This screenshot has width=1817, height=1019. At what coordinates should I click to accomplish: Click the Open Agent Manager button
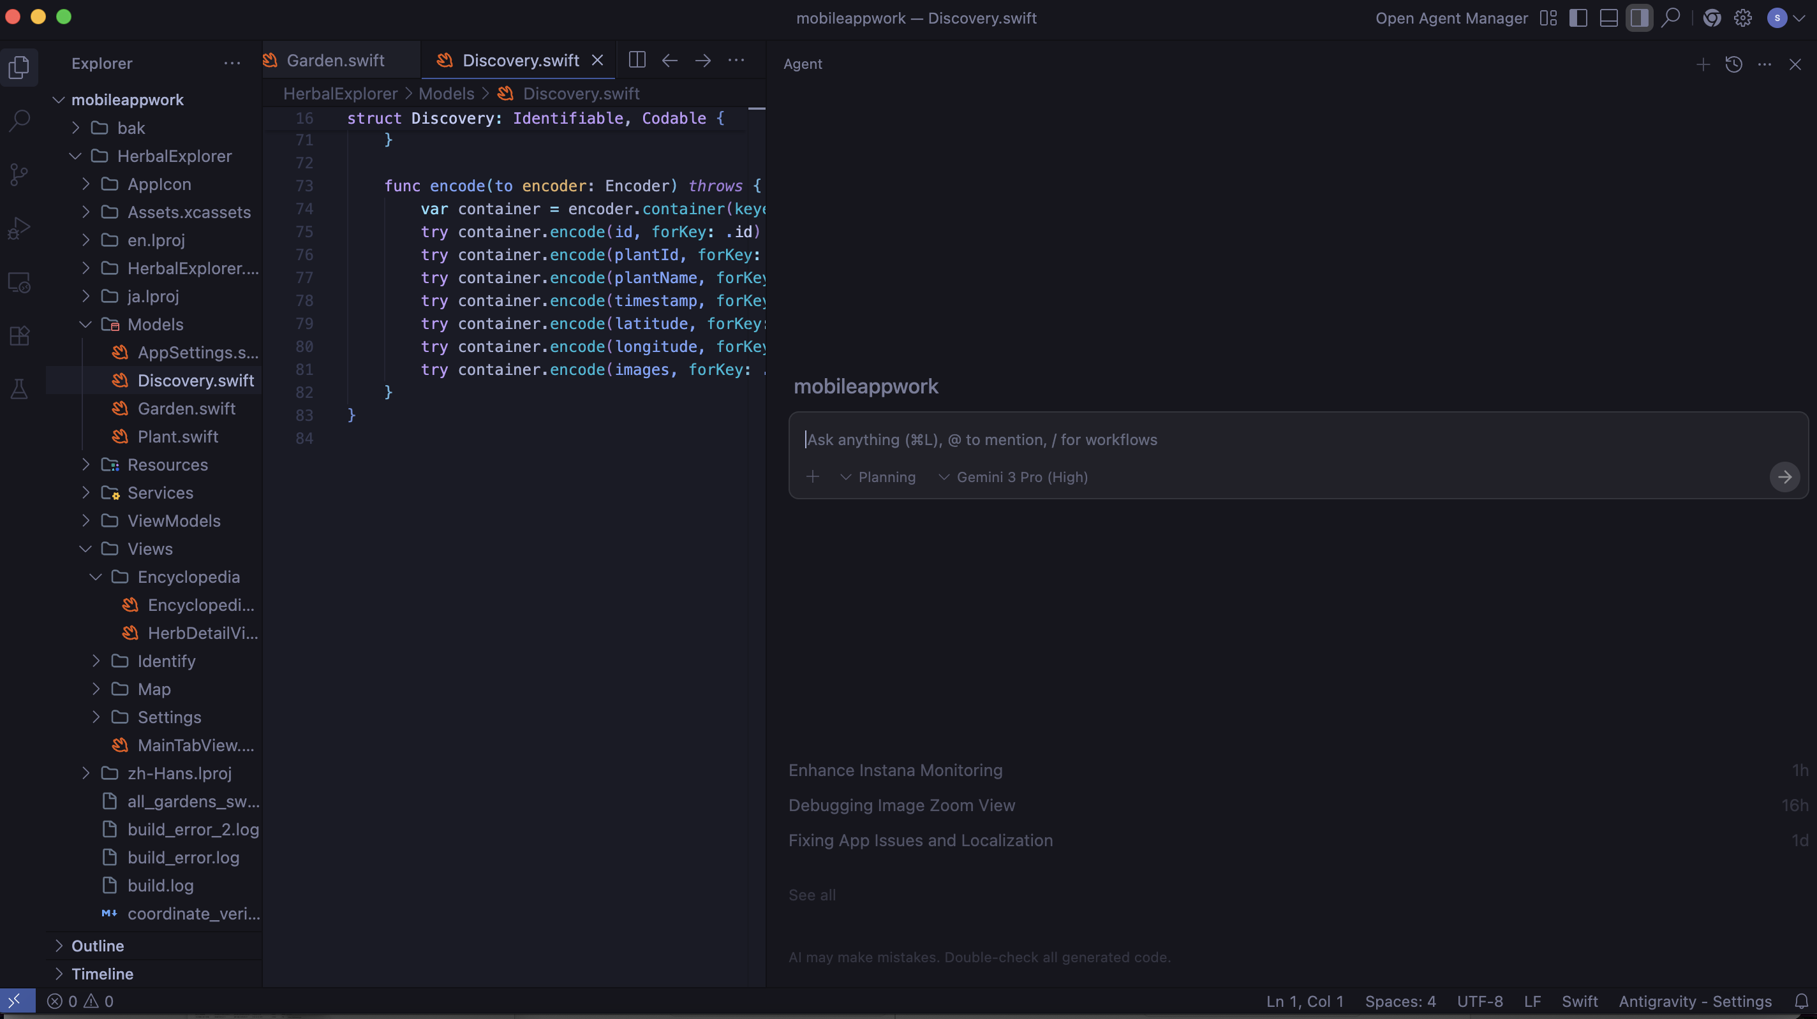(x=1450, y=18)
